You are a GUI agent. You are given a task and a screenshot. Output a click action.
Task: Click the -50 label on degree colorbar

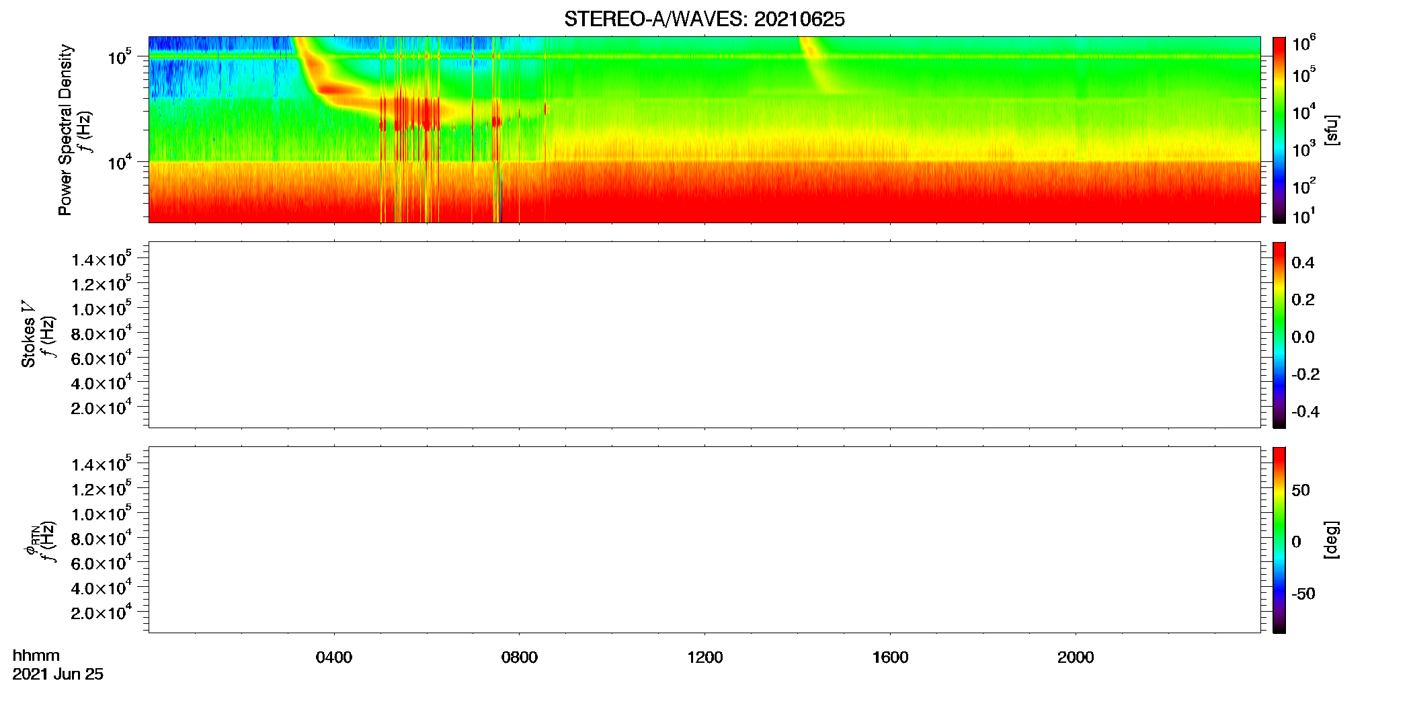(1303, 594)
